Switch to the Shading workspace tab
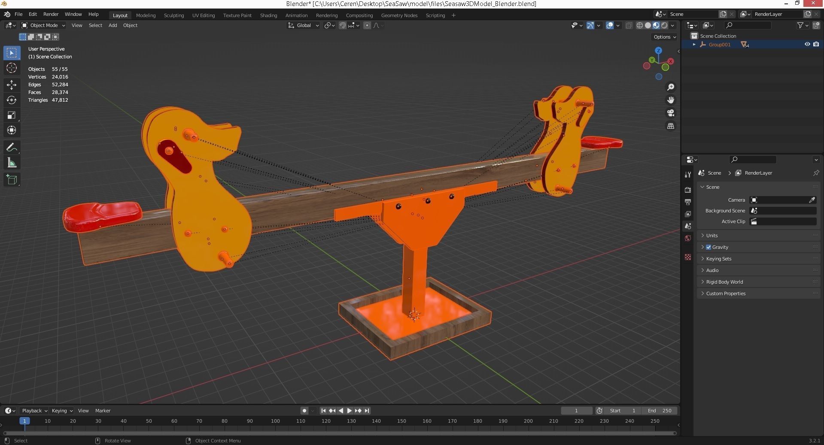Image resolution: width=824 pixels, height=445 pixels. tap(268, 15)
